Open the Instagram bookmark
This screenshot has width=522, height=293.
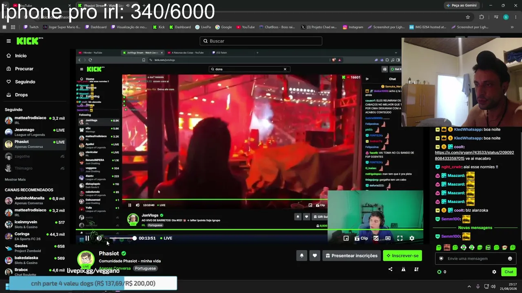353,27
